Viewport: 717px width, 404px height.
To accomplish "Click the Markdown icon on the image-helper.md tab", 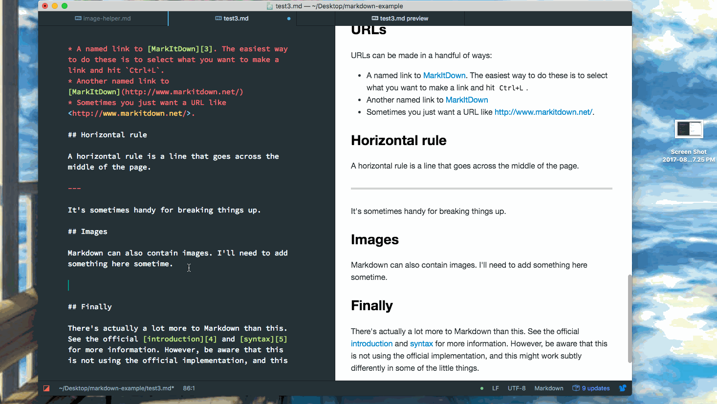I will click(x=78, y=18).
